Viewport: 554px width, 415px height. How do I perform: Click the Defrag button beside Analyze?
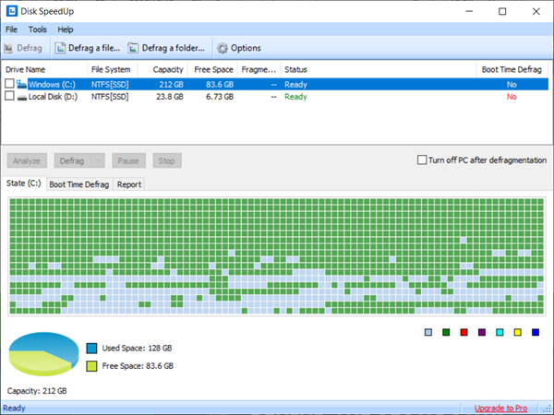click(x=73, y=160)
